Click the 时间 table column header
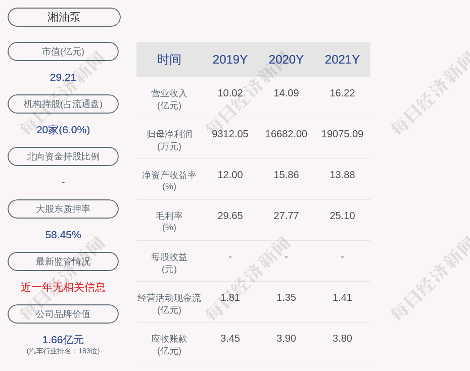The image size is (470, 371). point(169,60)
